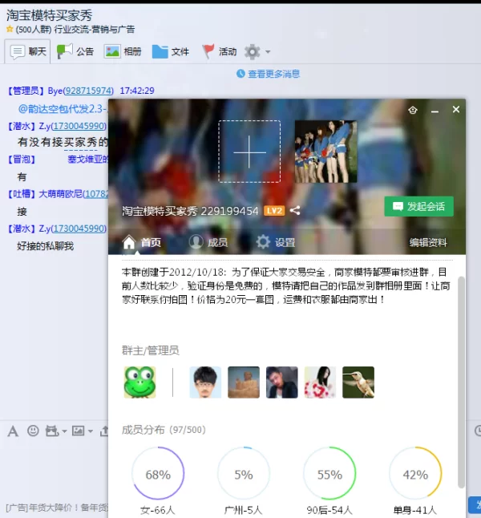Open the 公告 announcements tab
This screenshot has width=481, height=518.
click(x=75, y=51)
